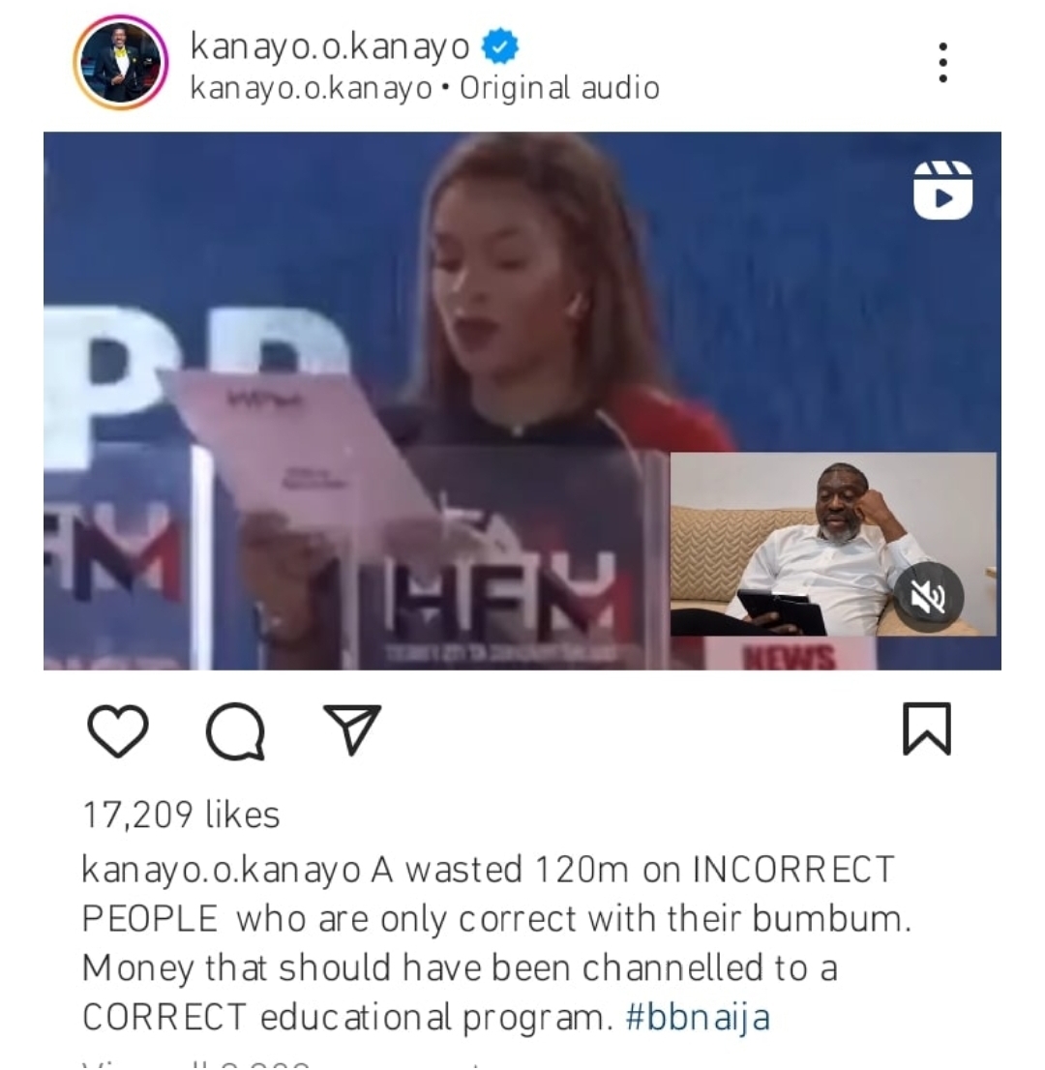Like the post with the heart icon
The height and width of the screenshot is (1070, 1045).
tap(118, 730)
